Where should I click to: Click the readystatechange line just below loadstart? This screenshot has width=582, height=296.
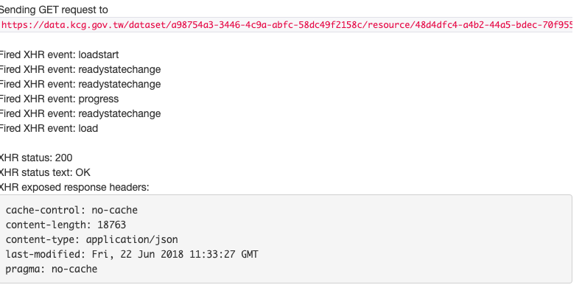80,69
